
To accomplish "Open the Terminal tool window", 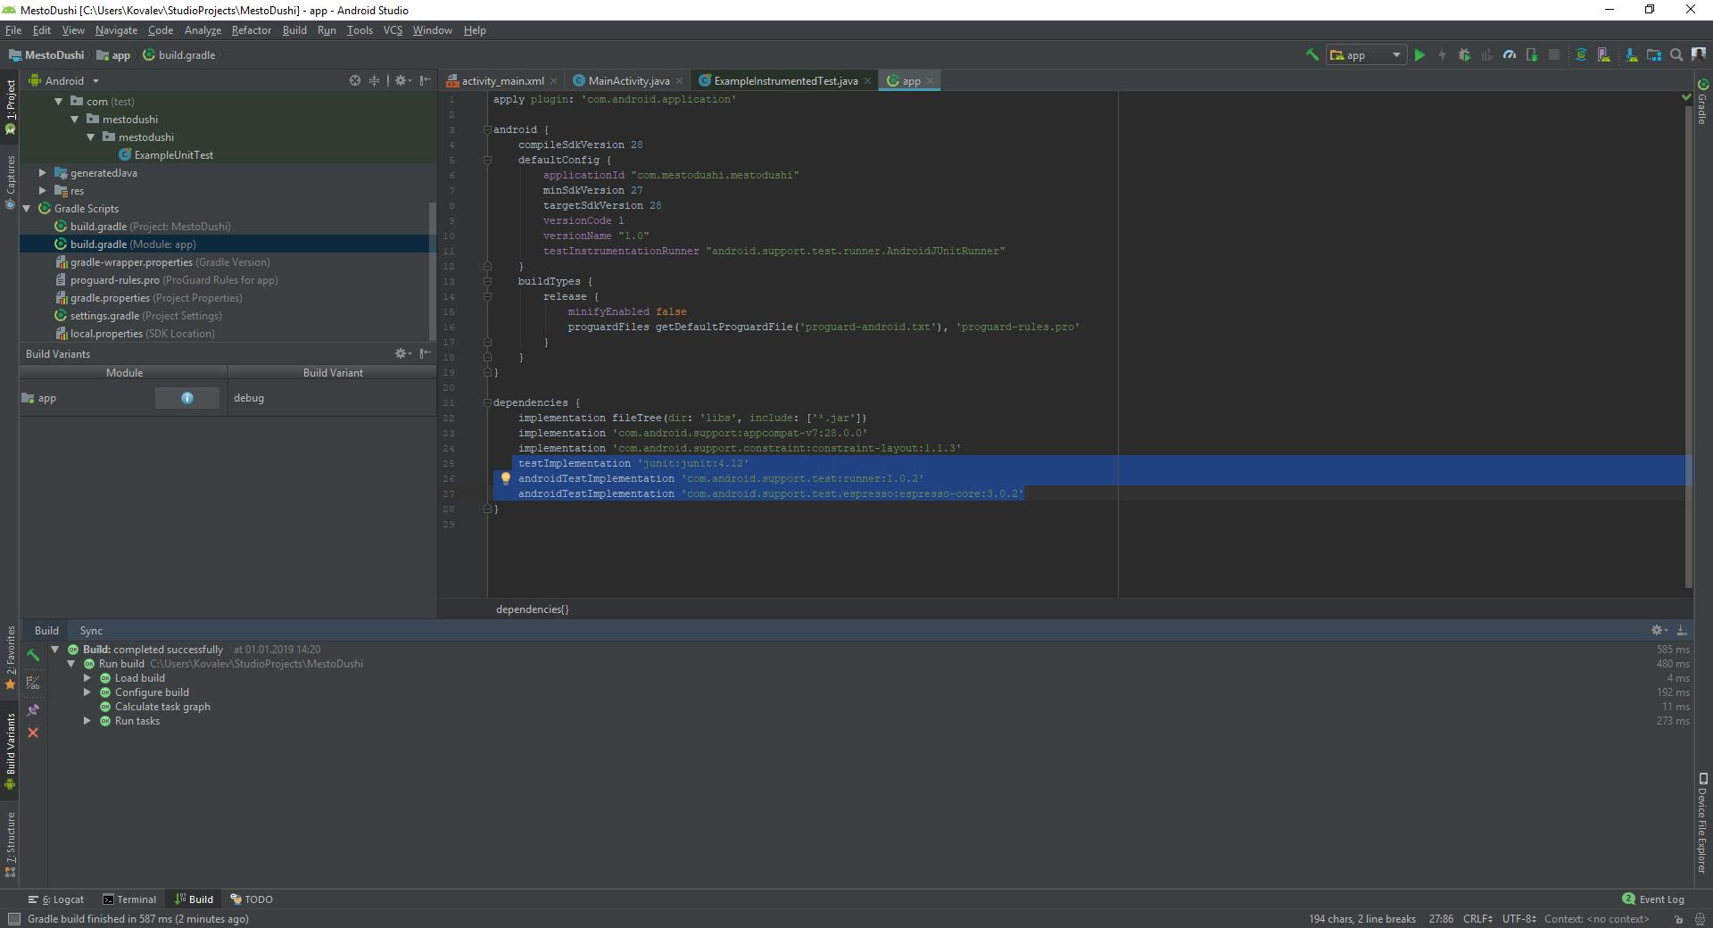I will [129, 899].
